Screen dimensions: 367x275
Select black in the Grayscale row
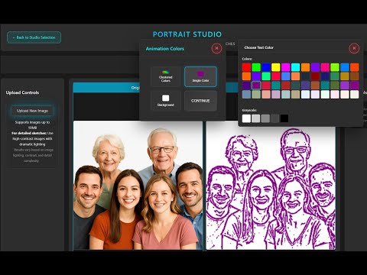284,118
